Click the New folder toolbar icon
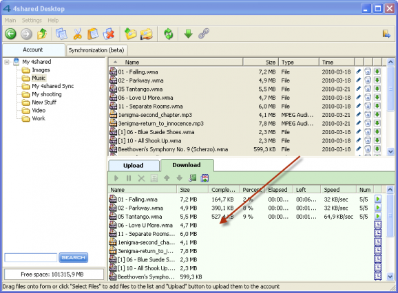The image size is (398, 293). tap(131, 34)
